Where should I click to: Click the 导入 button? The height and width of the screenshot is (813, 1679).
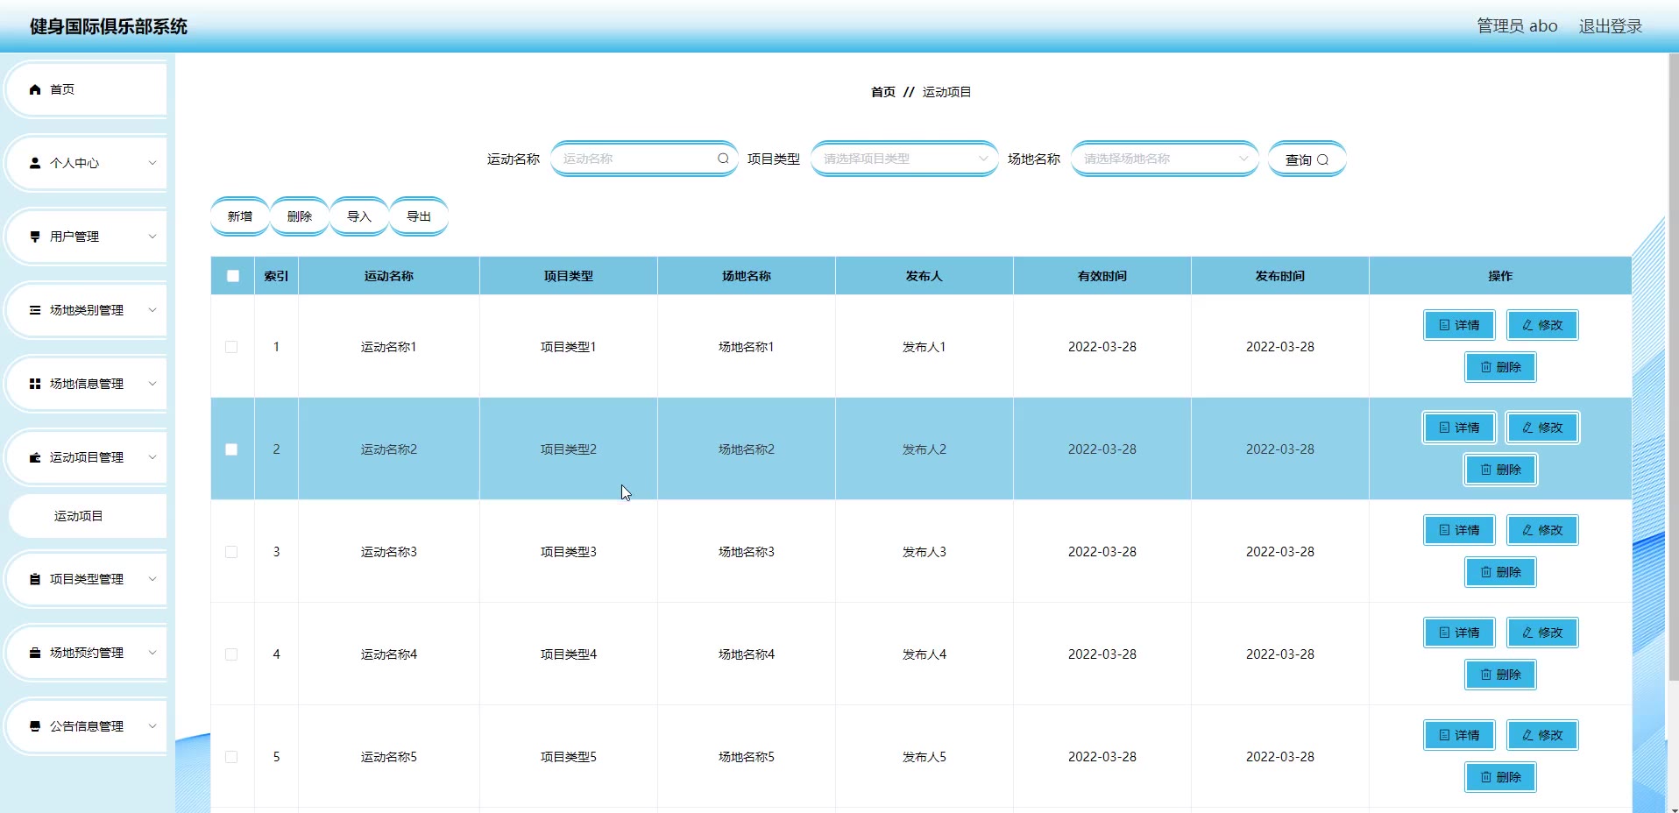pyautogui.click(x=359, y=216)
